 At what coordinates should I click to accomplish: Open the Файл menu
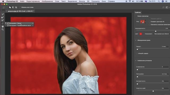tap(22, 1)
